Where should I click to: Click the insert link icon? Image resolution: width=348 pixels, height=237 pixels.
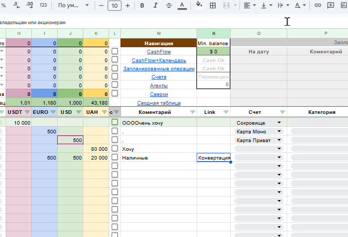318,5
